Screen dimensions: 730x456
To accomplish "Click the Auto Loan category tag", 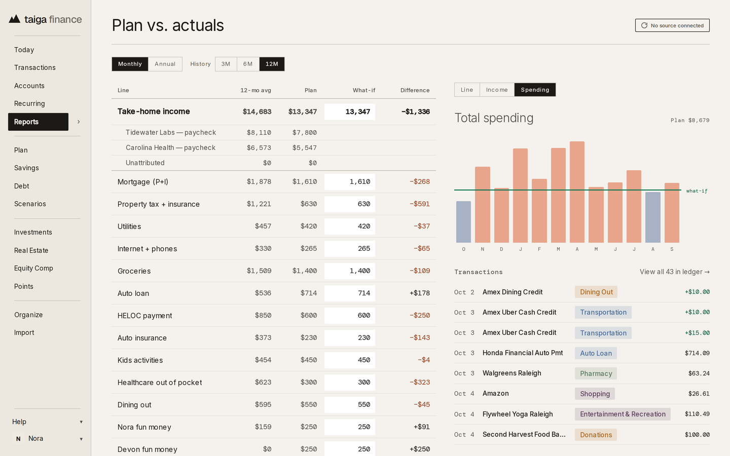I will point(596,353).
